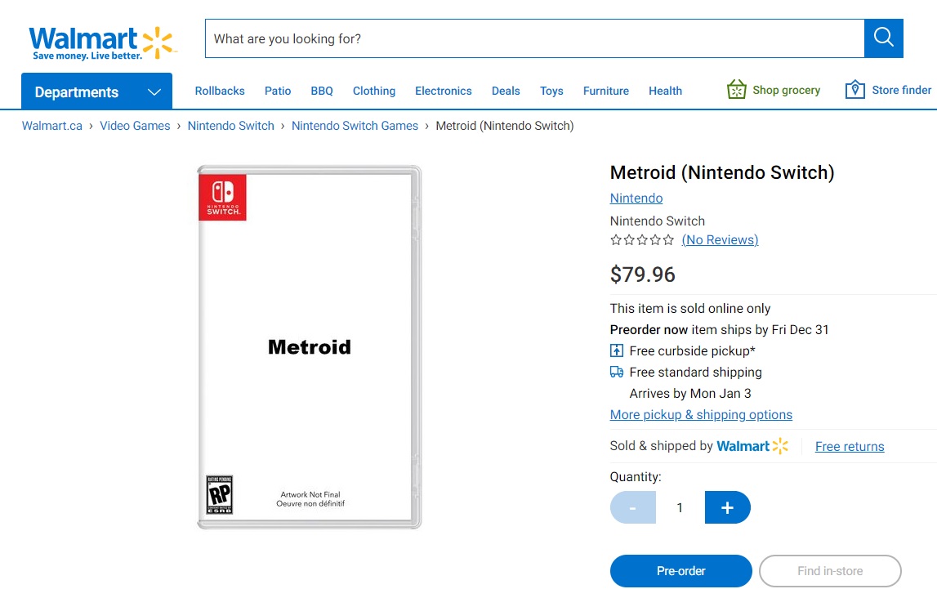Click the Store finder location icon
This screenshot has width=937, height=598.
click(x=854, y=90)
